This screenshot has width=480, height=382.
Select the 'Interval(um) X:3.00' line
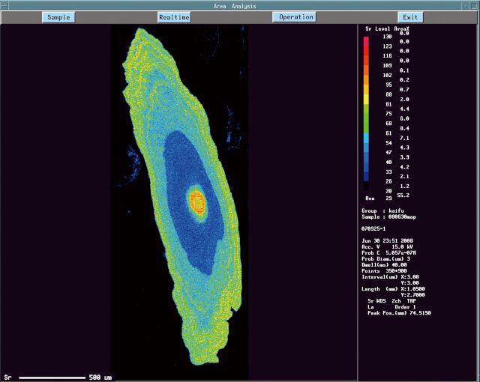[390, 277]
